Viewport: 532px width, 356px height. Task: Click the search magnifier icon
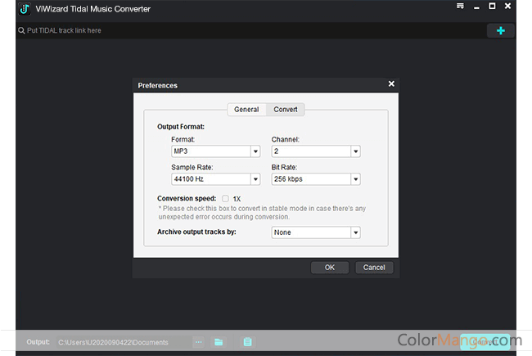click(21, 31)
